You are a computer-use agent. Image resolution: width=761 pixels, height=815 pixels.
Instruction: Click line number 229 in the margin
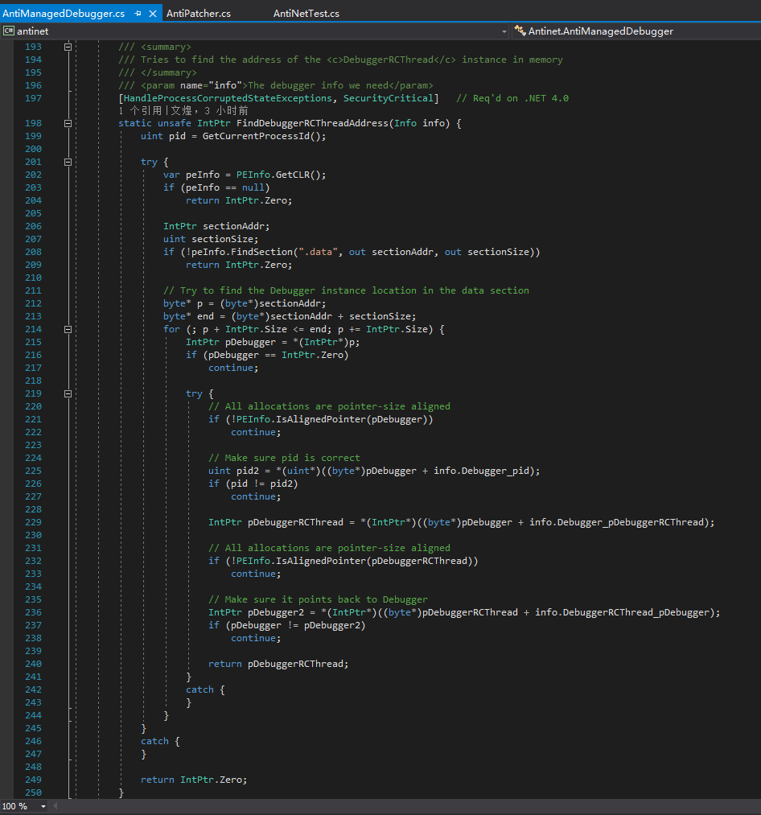pyautogui.click(x=33, y=522)
